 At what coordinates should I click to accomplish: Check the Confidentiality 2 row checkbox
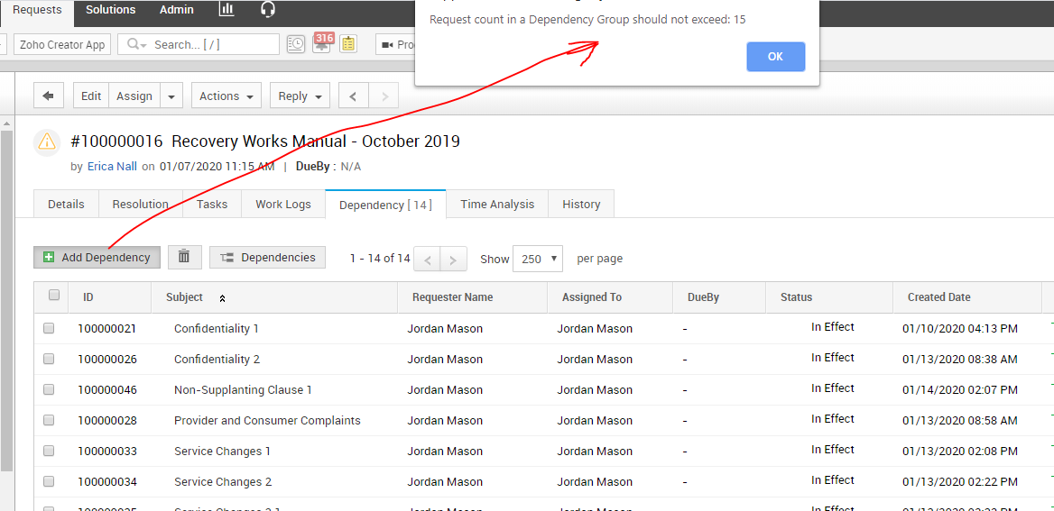[49, 360]
